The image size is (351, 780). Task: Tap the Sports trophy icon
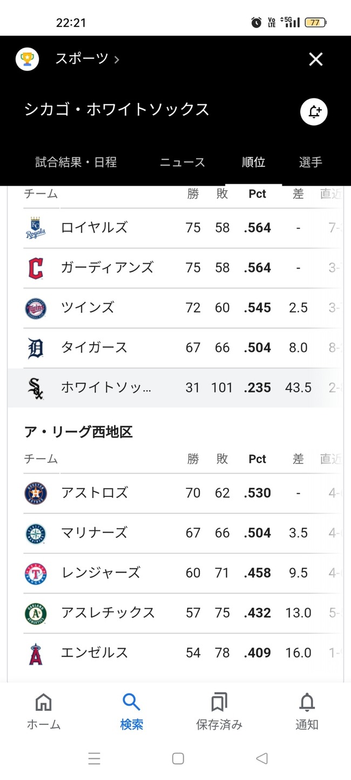(x=27, y=59)
